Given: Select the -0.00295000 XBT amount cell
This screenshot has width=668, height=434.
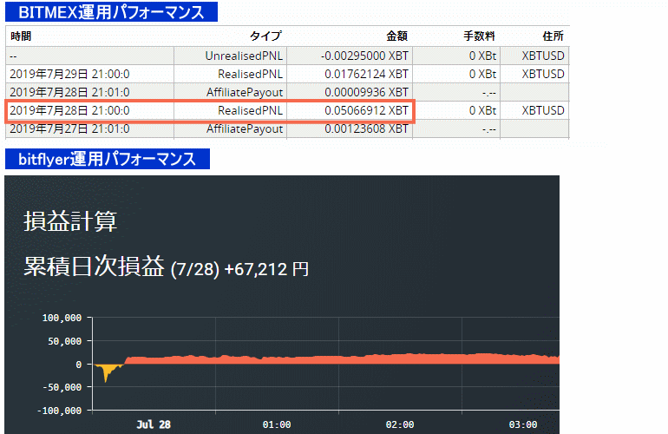Looking at the screenshot, I should 364,56.
